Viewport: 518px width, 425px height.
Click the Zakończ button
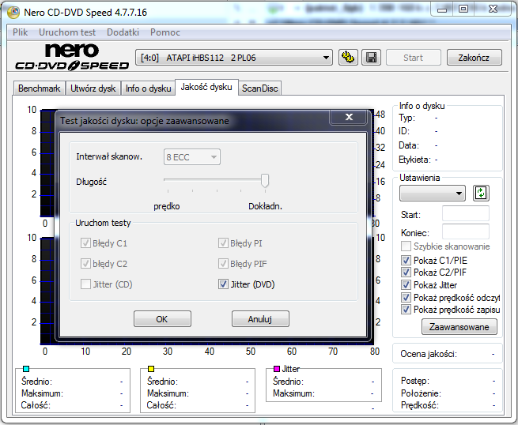[474, 58]
